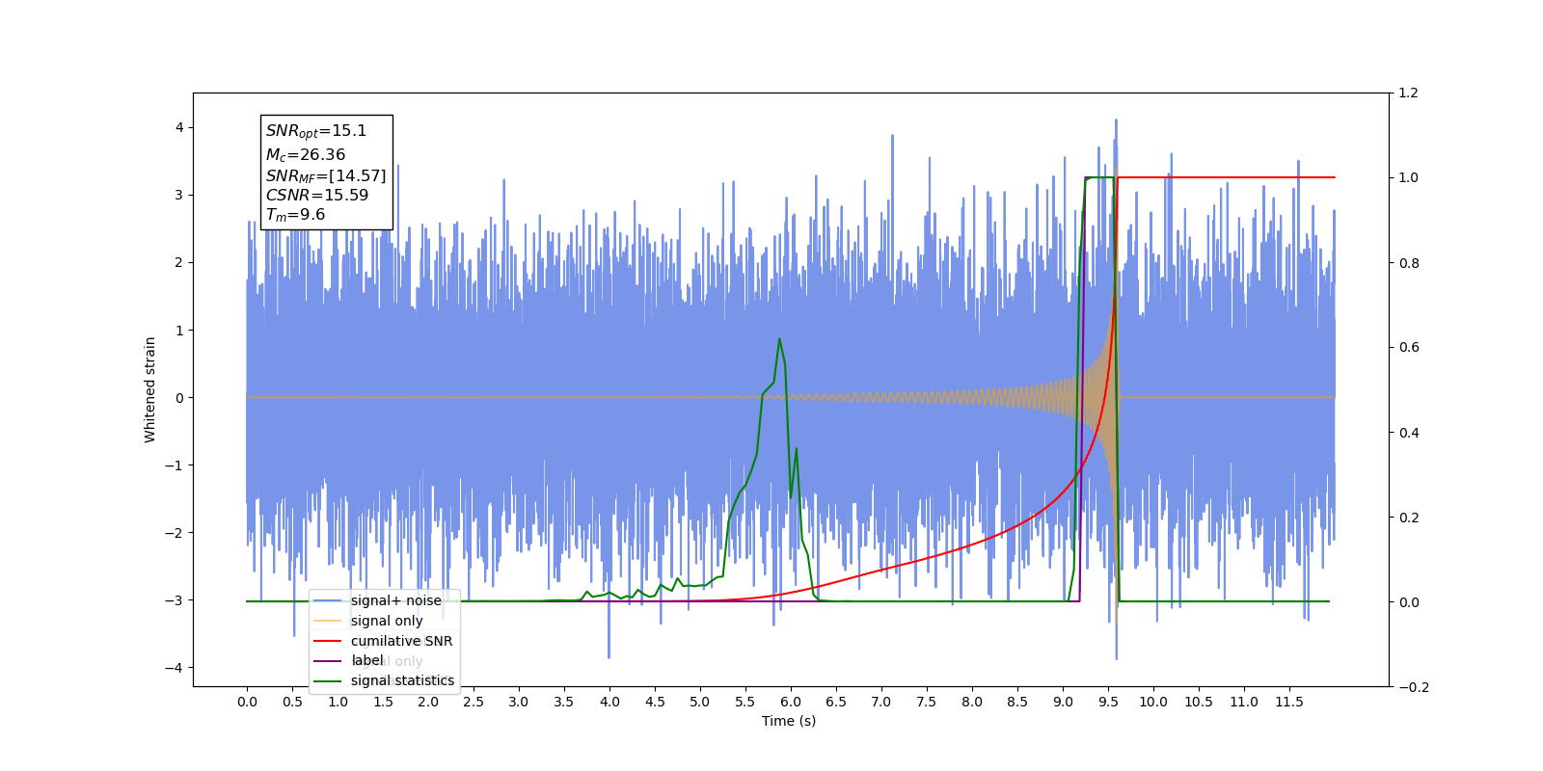The image size is (1543, 771).
Task: Click the 0.4 tick on the right axis
Action: coord(1408,432)
